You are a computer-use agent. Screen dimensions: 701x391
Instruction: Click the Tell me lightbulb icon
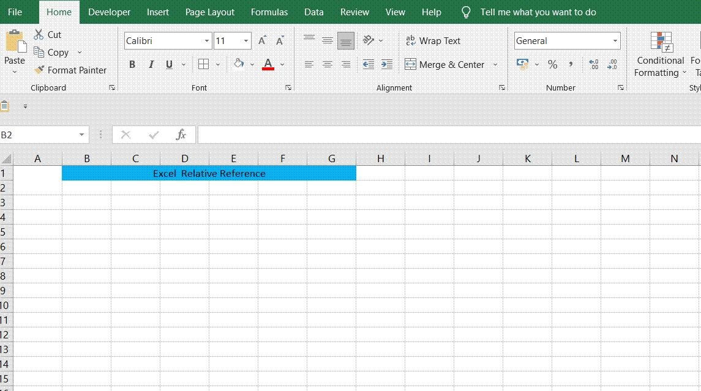click(466, 12)
